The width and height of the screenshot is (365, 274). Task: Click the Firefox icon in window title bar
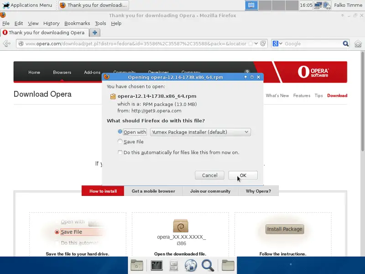click(3, 15)
